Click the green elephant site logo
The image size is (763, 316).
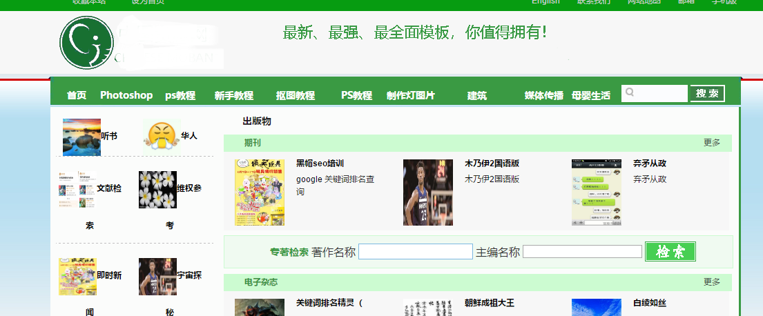click(86, 43)
